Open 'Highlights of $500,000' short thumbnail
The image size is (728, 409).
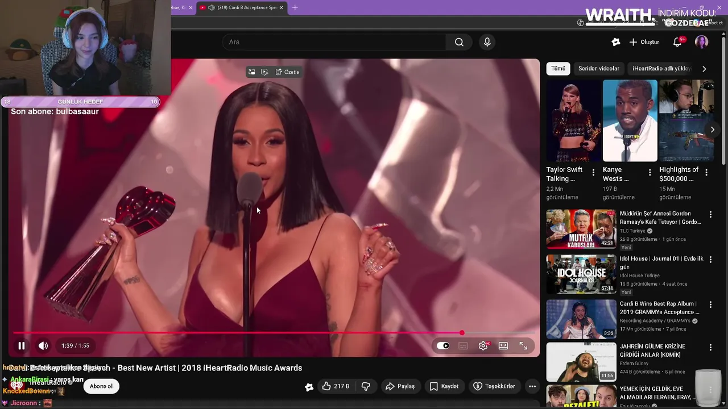(686, 120)
